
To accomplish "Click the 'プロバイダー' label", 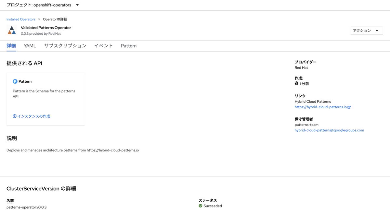I will (305, 62).
